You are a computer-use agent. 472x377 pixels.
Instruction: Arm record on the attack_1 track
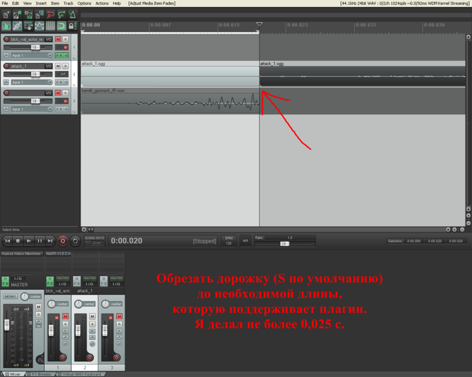6,66
